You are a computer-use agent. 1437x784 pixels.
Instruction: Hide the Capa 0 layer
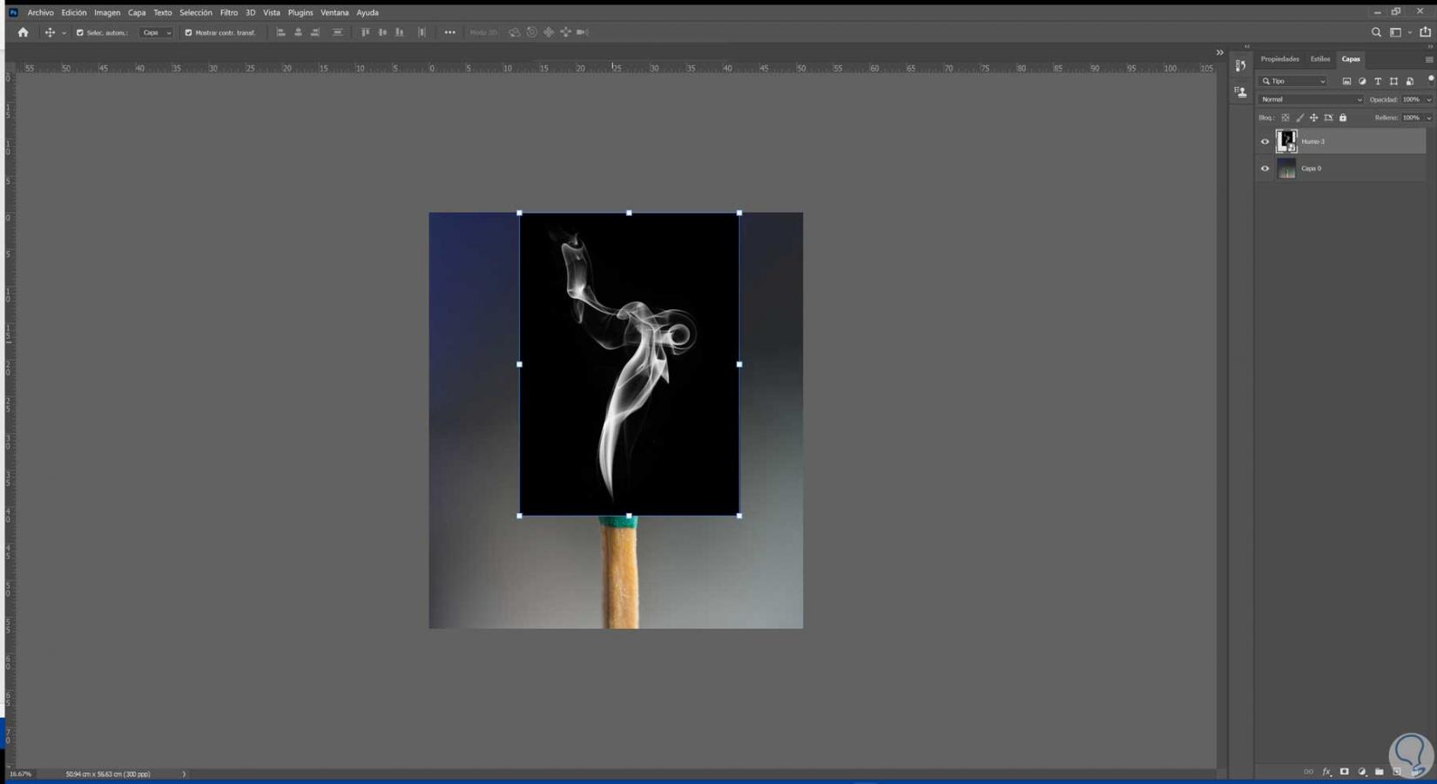[1265, 168]
